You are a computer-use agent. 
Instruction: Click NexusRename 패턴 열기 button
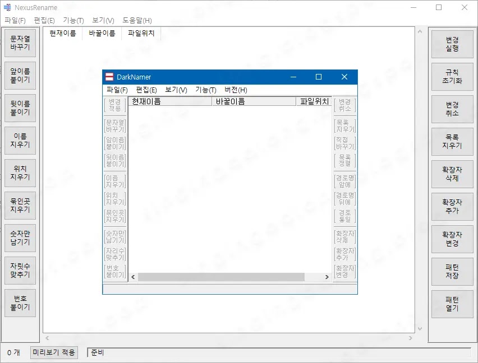(x=452, y=304)
